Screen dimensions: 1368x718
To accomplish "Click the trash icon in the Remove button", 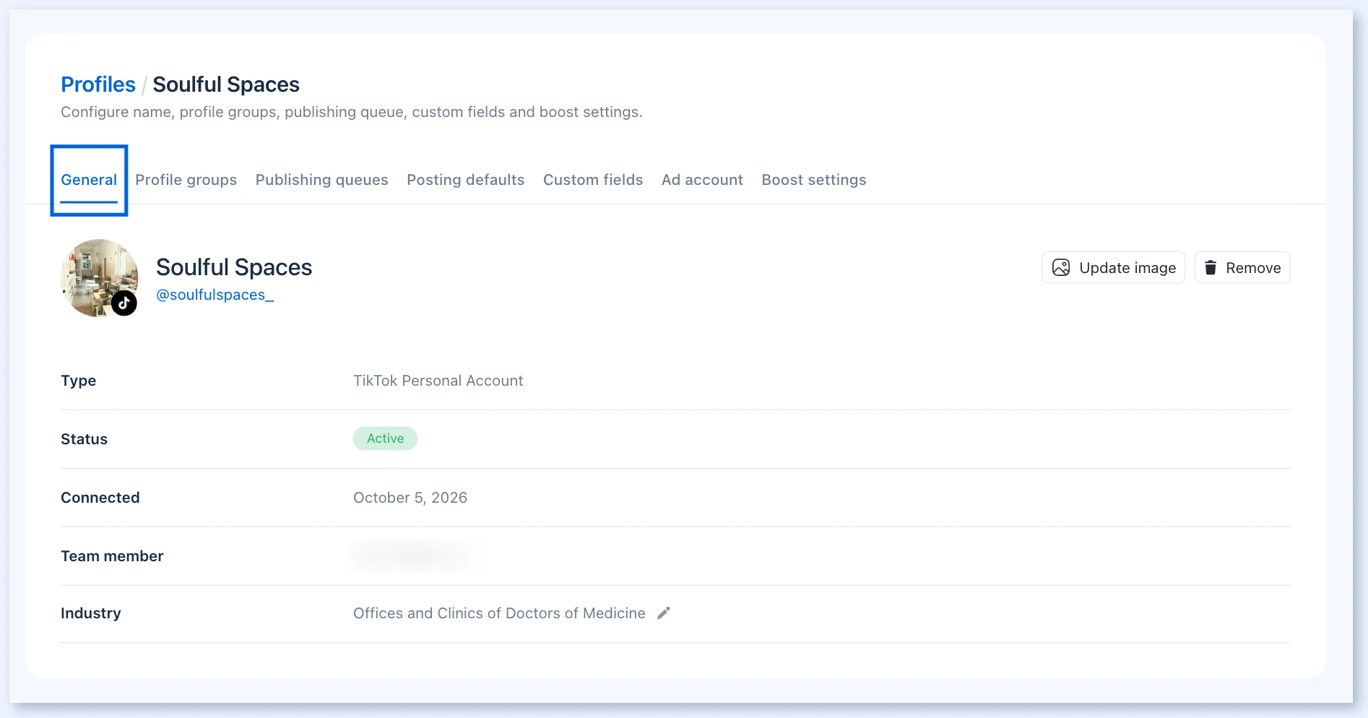I will pos(1211,268).
